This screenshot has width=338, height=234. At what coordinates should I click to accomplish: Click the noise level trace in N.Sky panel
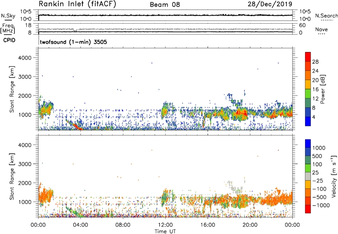[165, 15]
